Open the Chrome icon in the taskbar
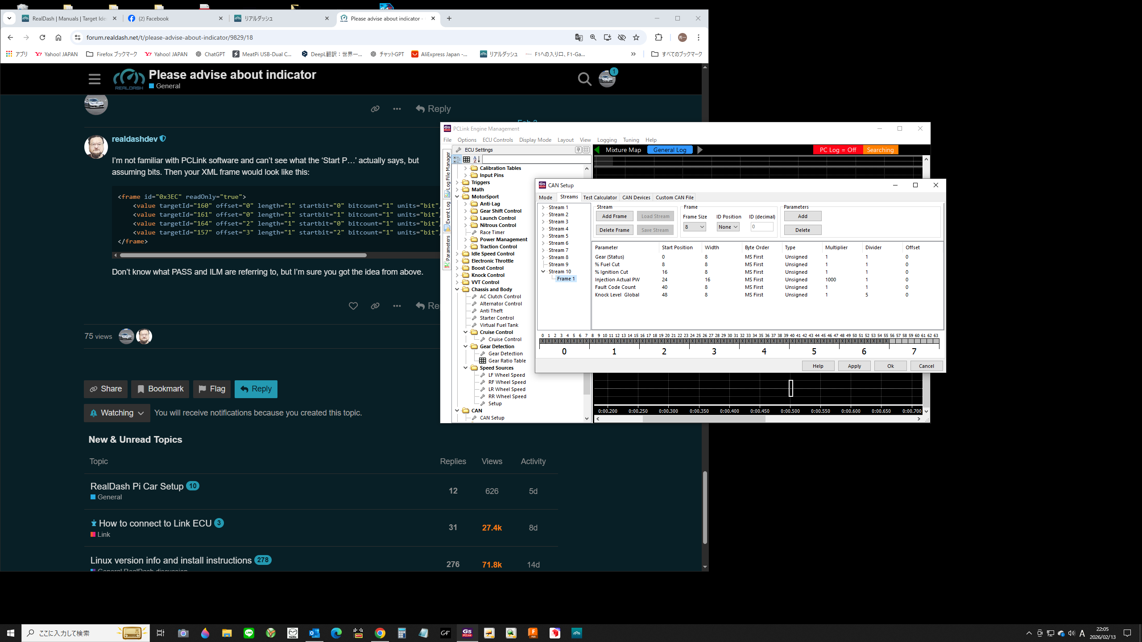This screenshot has width=1142, height=642. [x=380, y=633]
